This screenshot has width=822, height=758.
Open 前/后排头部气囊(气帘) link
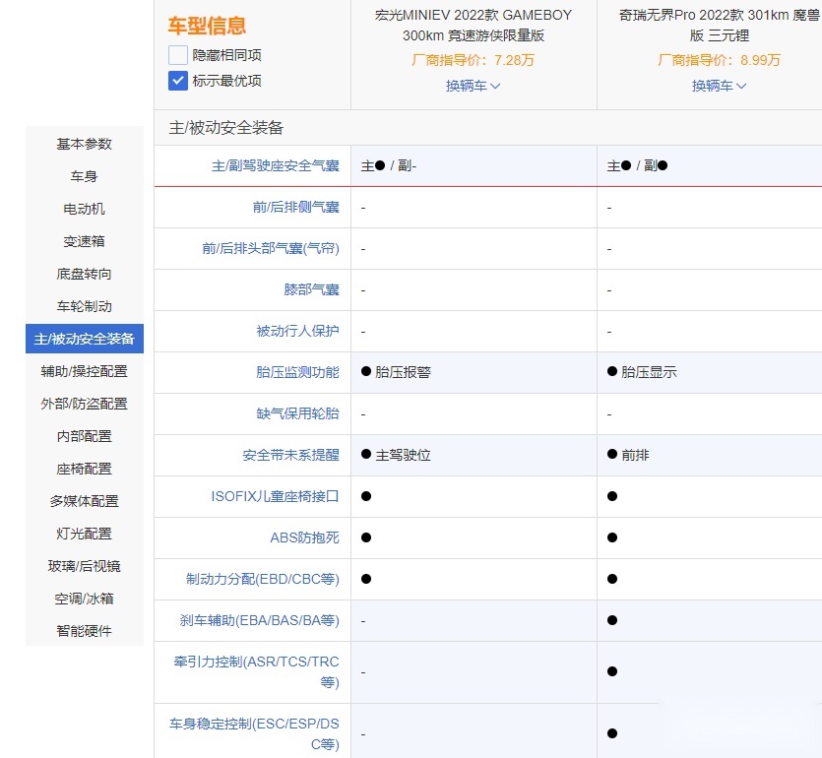click(x=271, y=248)
